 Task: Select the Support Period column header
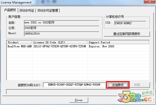pos(118,42)
